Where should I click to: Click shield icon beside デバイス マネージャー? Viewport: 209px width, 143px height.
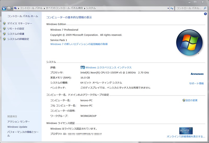pyautogui.click(x=4, y=23)
